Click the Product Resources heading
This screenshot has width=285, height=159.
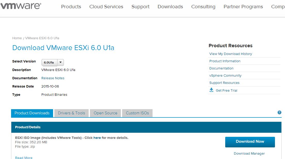tap(230, 46)
